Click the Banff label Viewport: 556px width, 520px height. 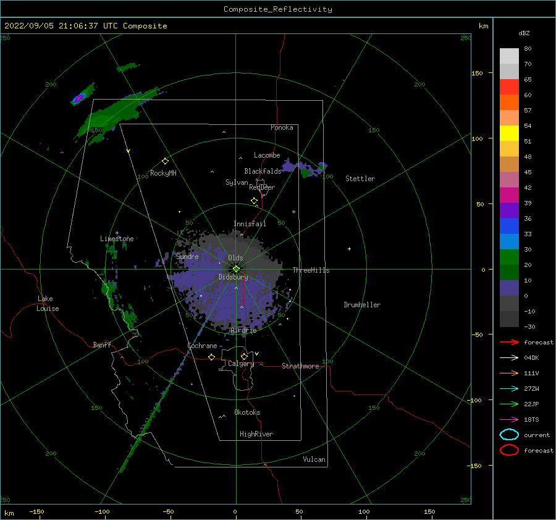[x=102, y=344]
